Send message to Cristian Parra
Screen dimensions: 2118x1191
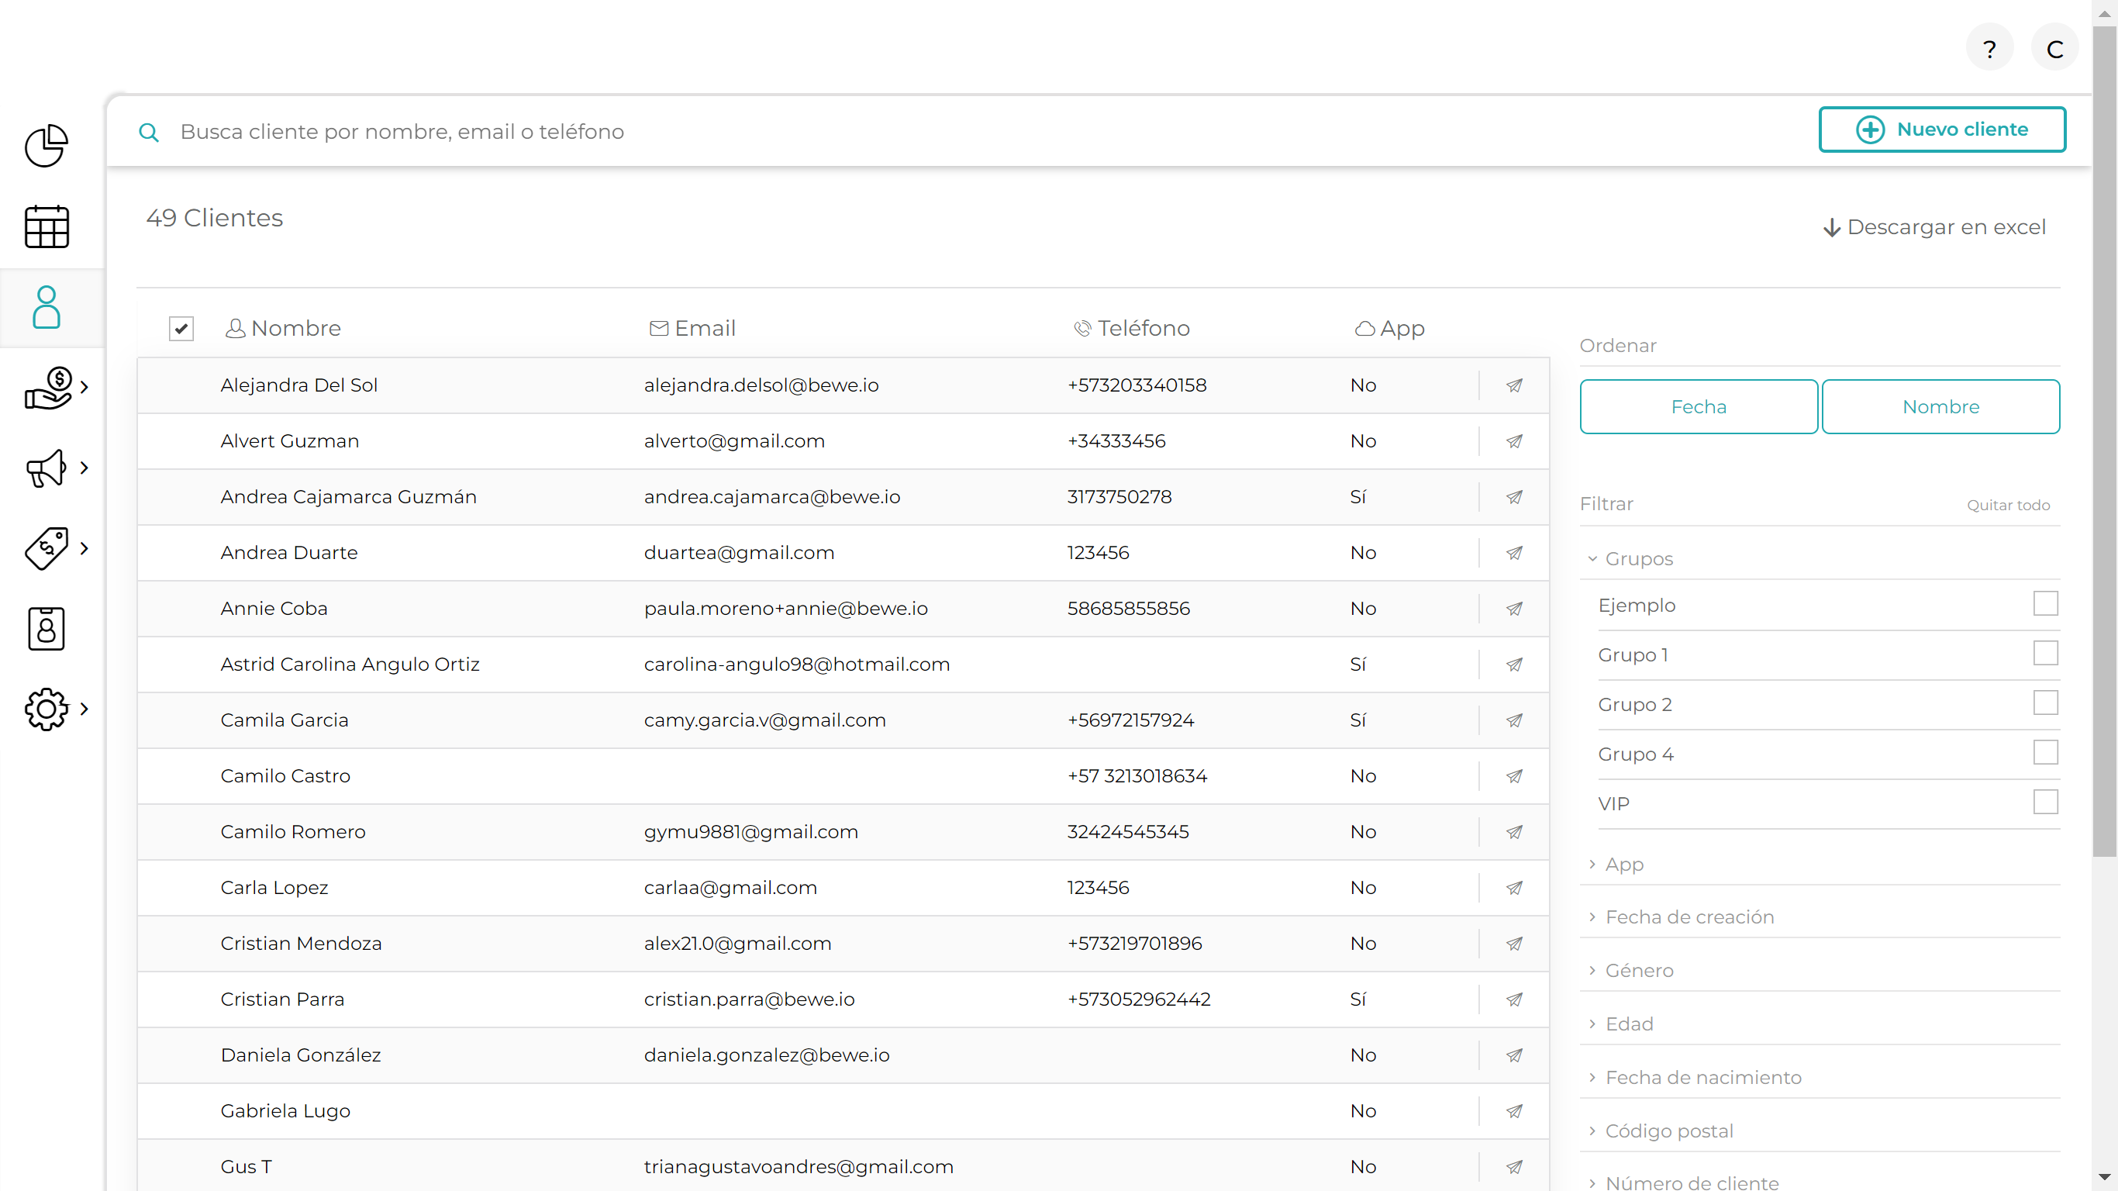pyautogui.click(x=1515, y=999)
